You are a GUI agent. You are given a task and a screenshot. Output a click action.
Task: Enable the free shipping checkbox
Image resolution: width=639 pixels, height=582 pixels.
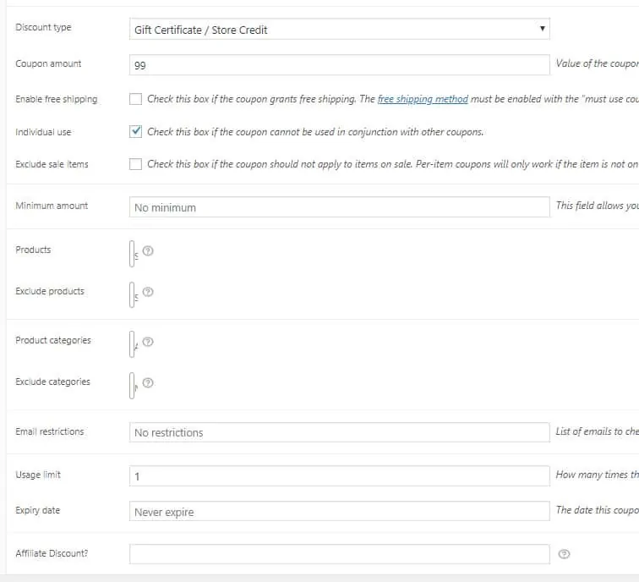[136, 99]
